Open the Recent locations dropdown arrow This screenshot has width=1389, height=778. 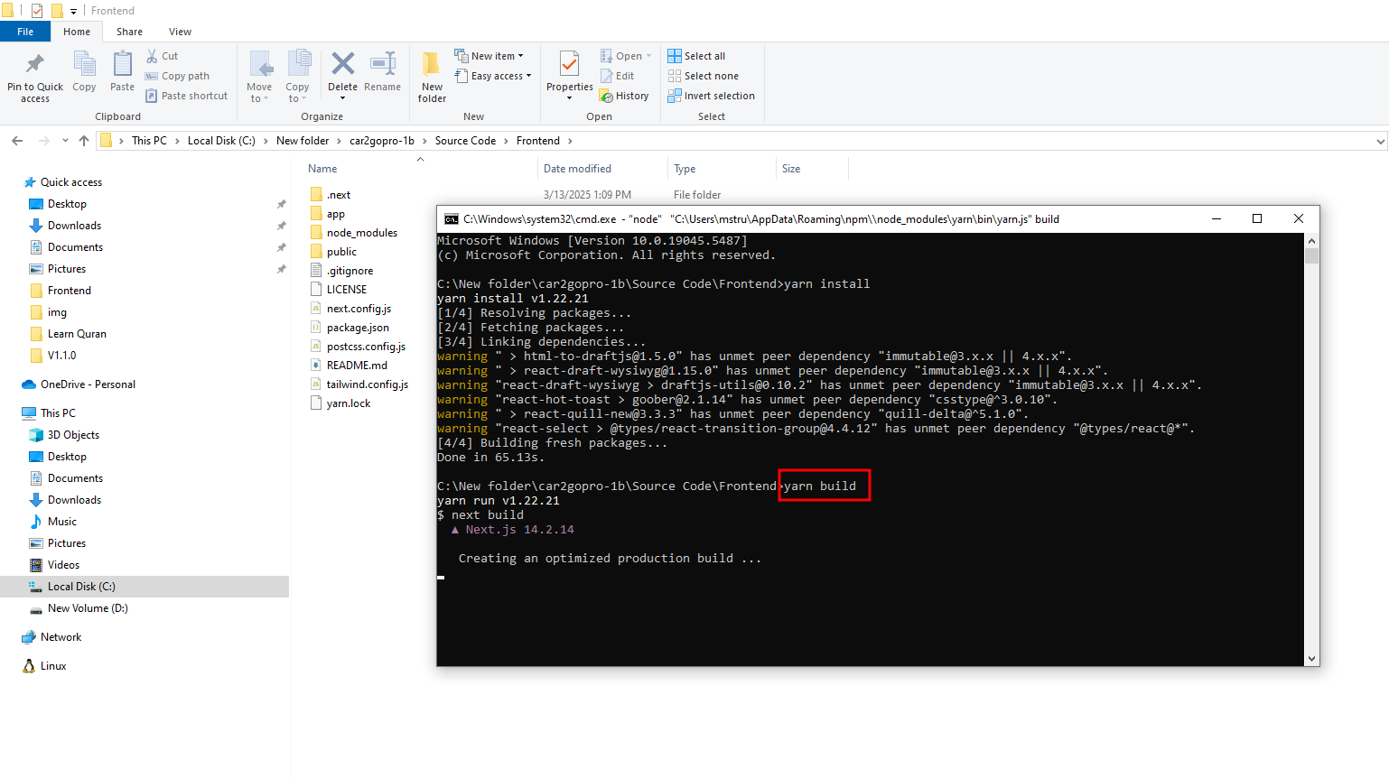tap(65, 141)
